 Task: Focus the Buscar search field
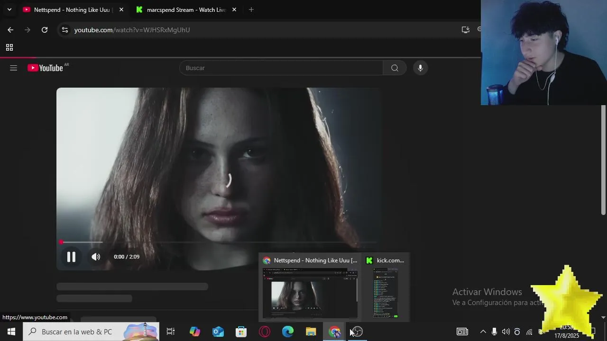pyautogui.click(x=281, y=68)
